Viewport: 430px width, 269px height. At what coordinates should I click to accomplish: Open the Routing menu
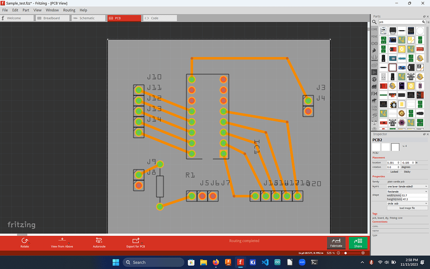point(69,10)
